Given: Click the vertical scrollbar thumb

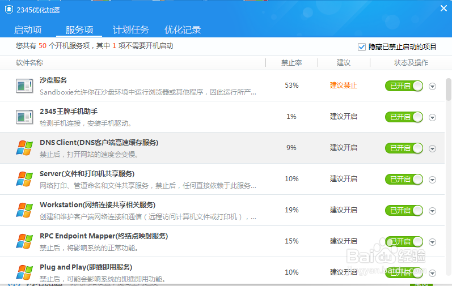Looking at the screenshot, I should [448, 89].
